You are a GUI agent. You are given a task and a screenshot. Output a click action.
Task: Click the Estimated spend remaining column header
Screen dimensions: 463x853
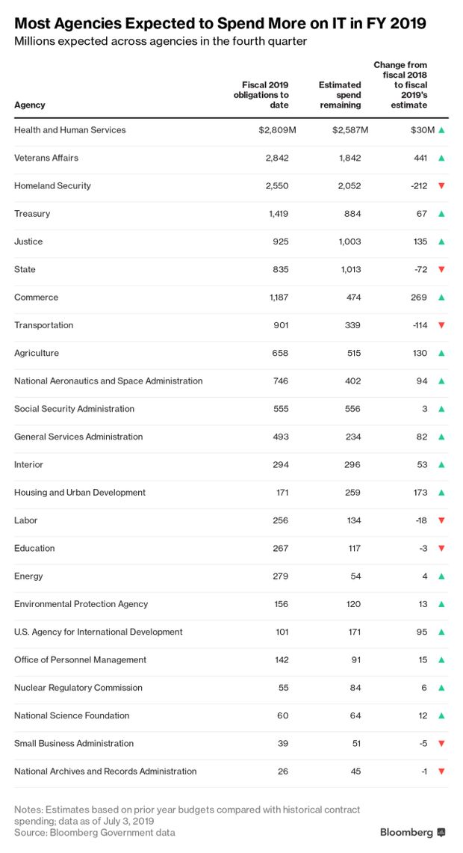[340, 95]
